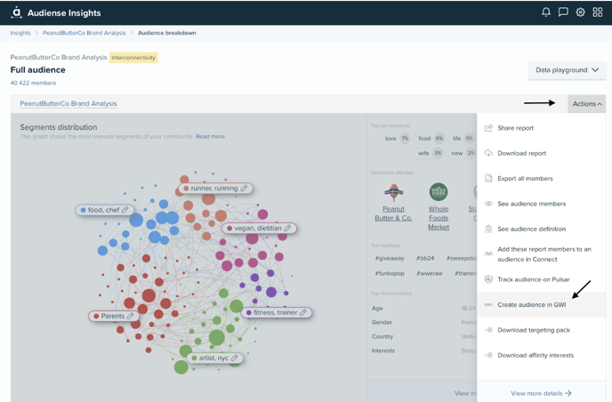Go to the Insights breadcrumb
Image resolution: width=612 pixels, height=402 pixels.
click(x=20, y=33)
